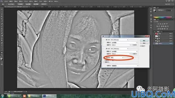Check Invert for Source 2 channel
Image resolution: width=175 pixels, height=98 pixels.
pos(132,54)
